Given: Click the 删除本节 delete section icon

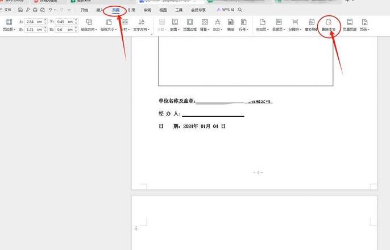Looking at the screenshot, I should pyautogui.click(x=329, y=25).
